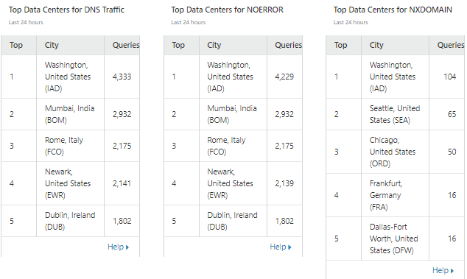Click 1,802 queries value in DNS Traffic table
Viewport: 467px width, 279px height.
pyautogui.click(x=122, y=221)
